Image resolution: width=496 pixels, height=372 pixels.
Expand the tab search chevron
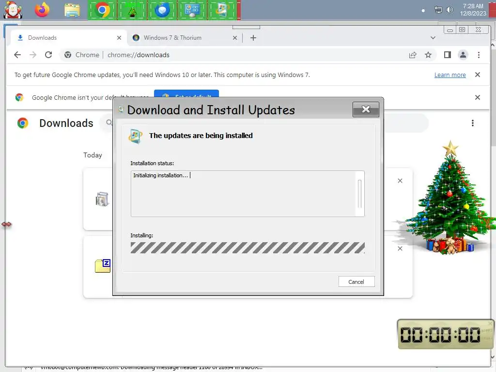[433, 38]
